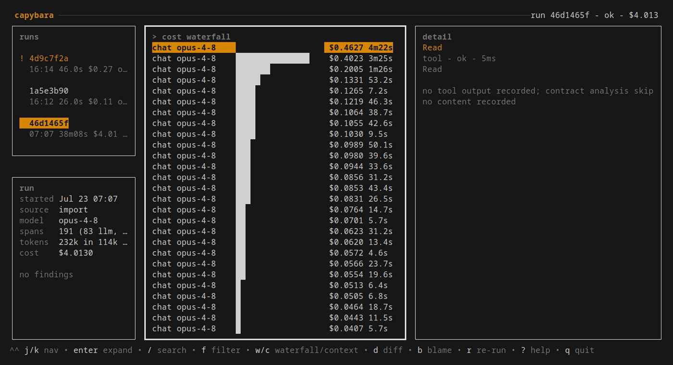Select the chat span costing $0.0701
The height and width of the screenshot is (365, 673).
click(x=273, y=220)
